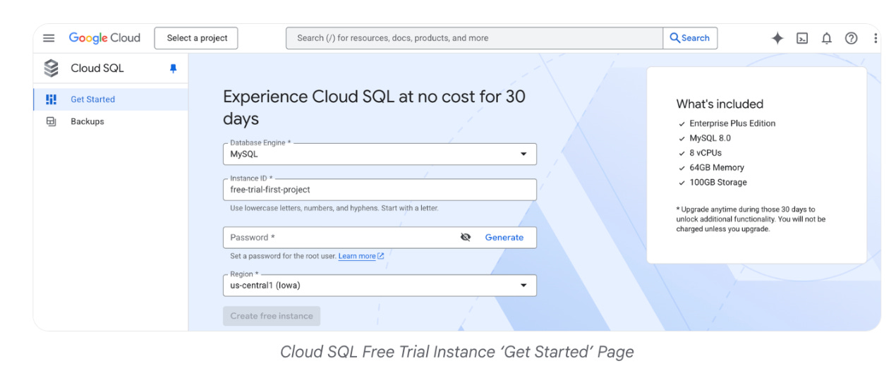Open the three-dot more options menu
The image size is (896, 378).
pyautogui.click(x=876, y=38)
